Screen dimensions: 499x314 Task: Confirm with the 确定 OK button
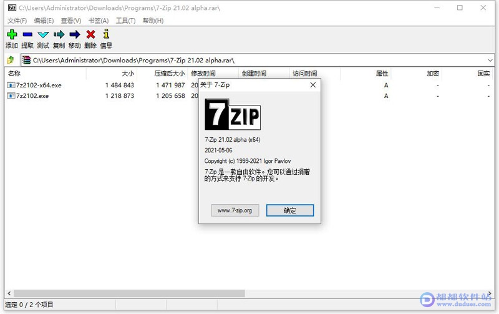tap(290, 210)
